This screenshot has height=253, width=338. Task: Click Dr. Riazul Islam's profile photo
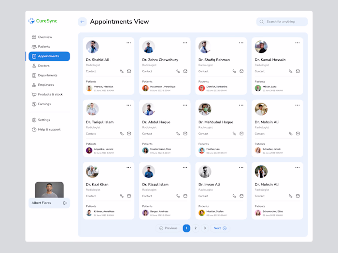pos(149,172)
